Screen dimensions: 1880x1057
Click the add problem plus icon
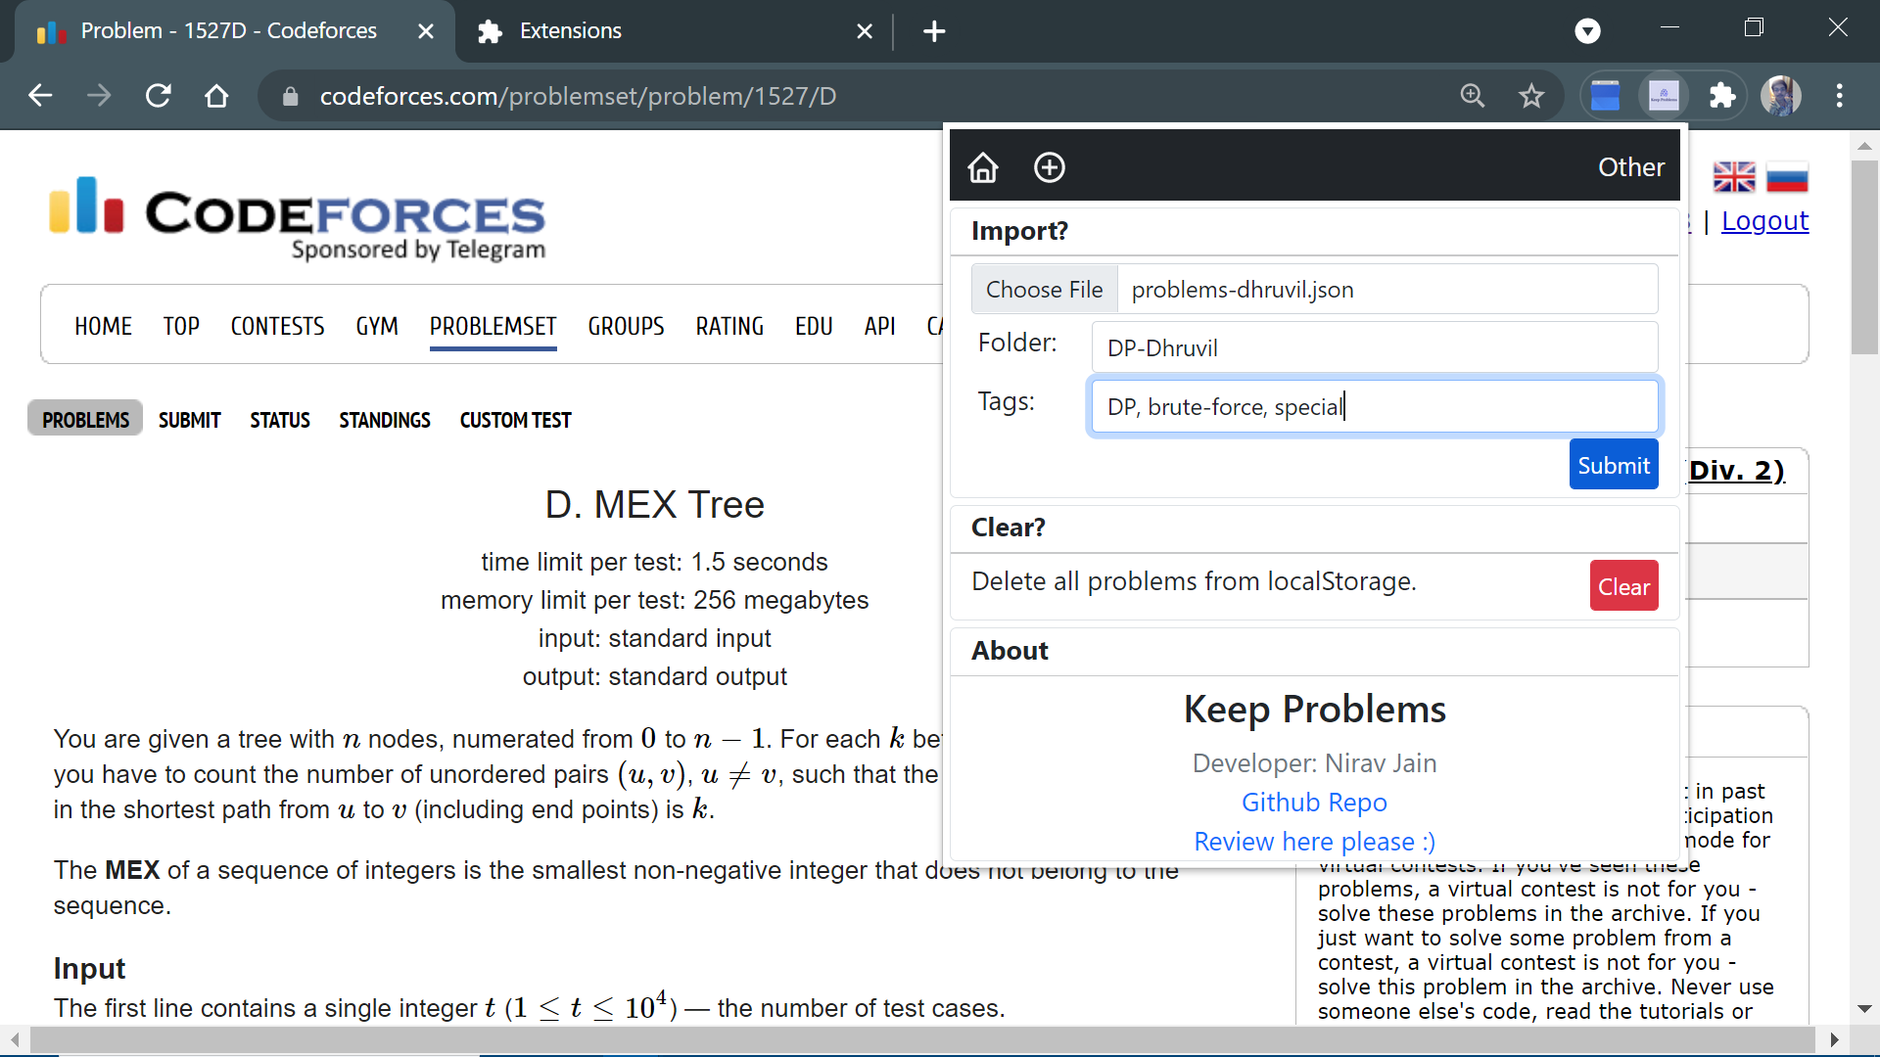click(1050, 167)
